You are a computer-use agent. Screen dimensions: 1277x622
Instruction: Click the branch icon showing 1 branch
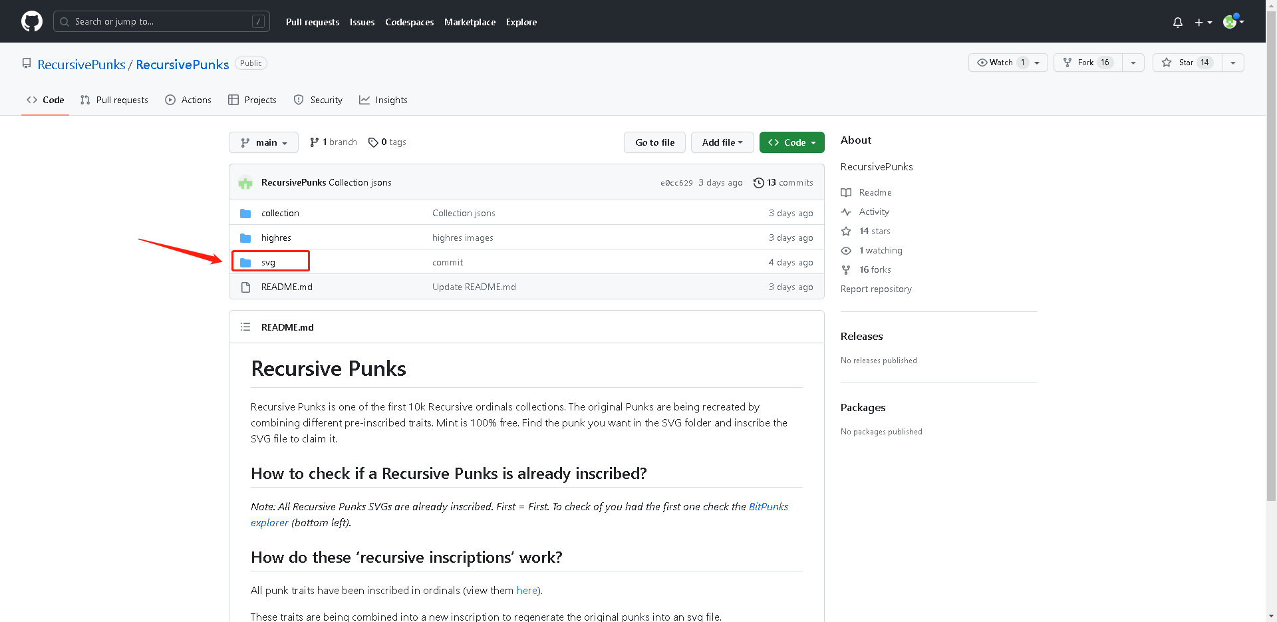tap(315, 142)
